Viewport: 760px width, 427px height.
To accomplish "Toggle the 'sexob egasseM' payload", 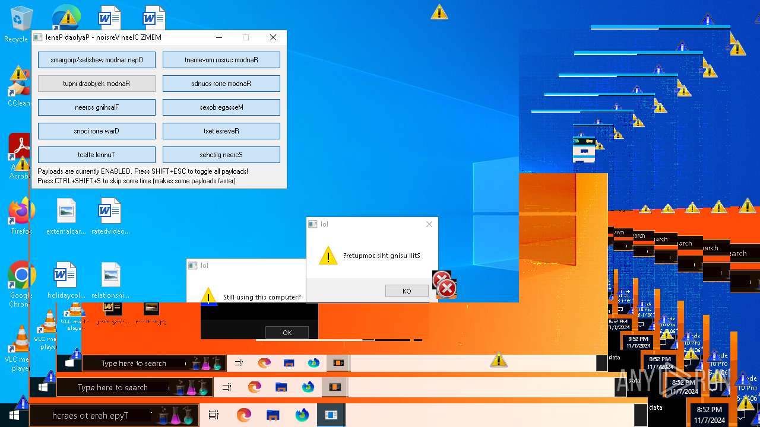I will [x=221, y=107].
